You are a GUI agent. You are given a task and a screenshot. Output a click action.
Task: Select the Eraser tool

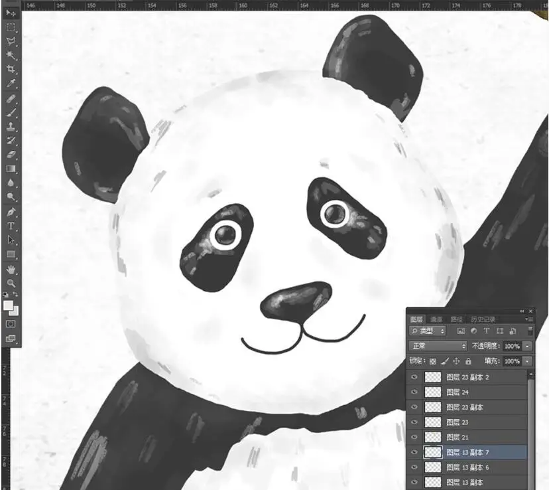click(x=11, y=155)
